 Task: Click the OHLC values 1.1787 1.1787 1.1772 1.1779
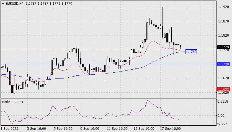(x=49, y=3)
